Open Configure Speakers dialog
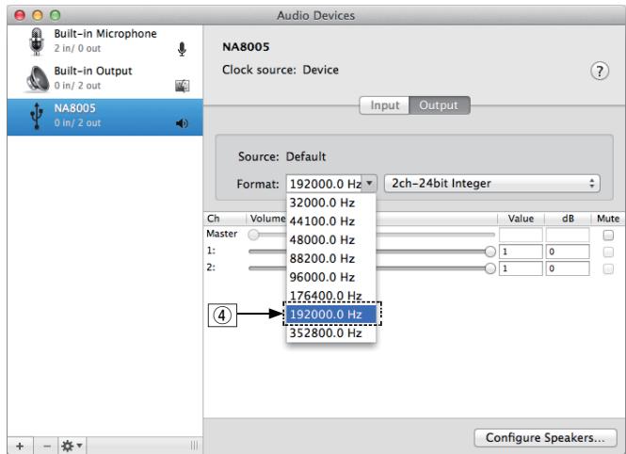Screen dimensions: 626x454 coord(545,438)
